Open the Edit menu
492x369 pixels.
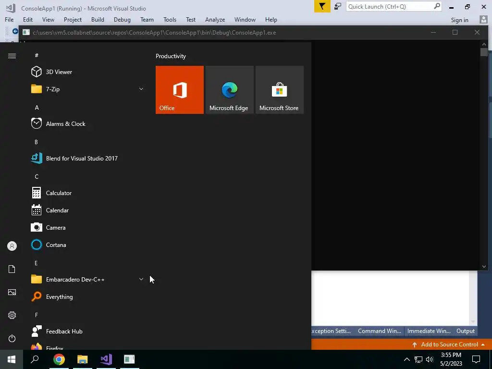[x=27, y=19]
